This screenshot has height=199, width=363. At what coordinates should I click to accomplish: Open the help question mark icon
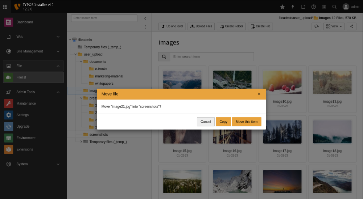point(314,7)
